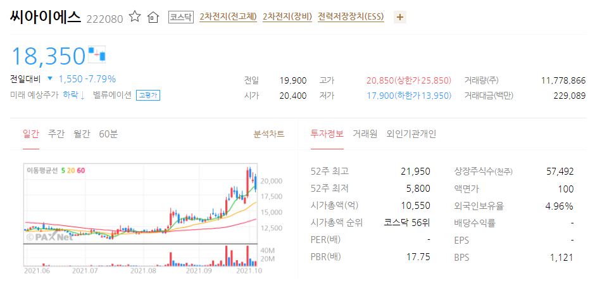Viewport: 595px width, 288px height.
Task: Switch to the 거래원 tab
Action: pyautogui.click(x=365, y=134)
